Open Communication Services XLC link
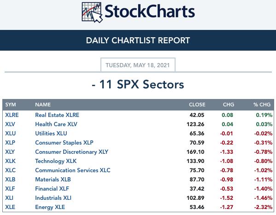The width and height of the screenshot is (276, 215). click(73, 170)
